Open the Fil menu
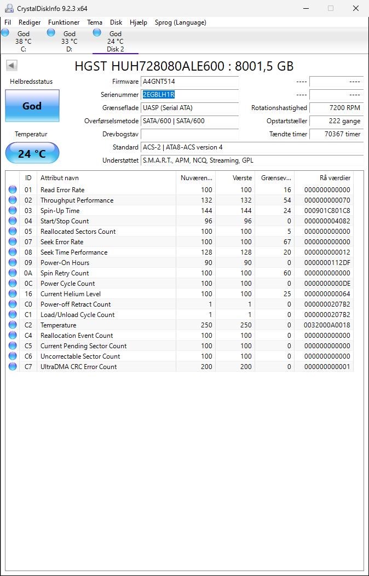 pos(8,22)
